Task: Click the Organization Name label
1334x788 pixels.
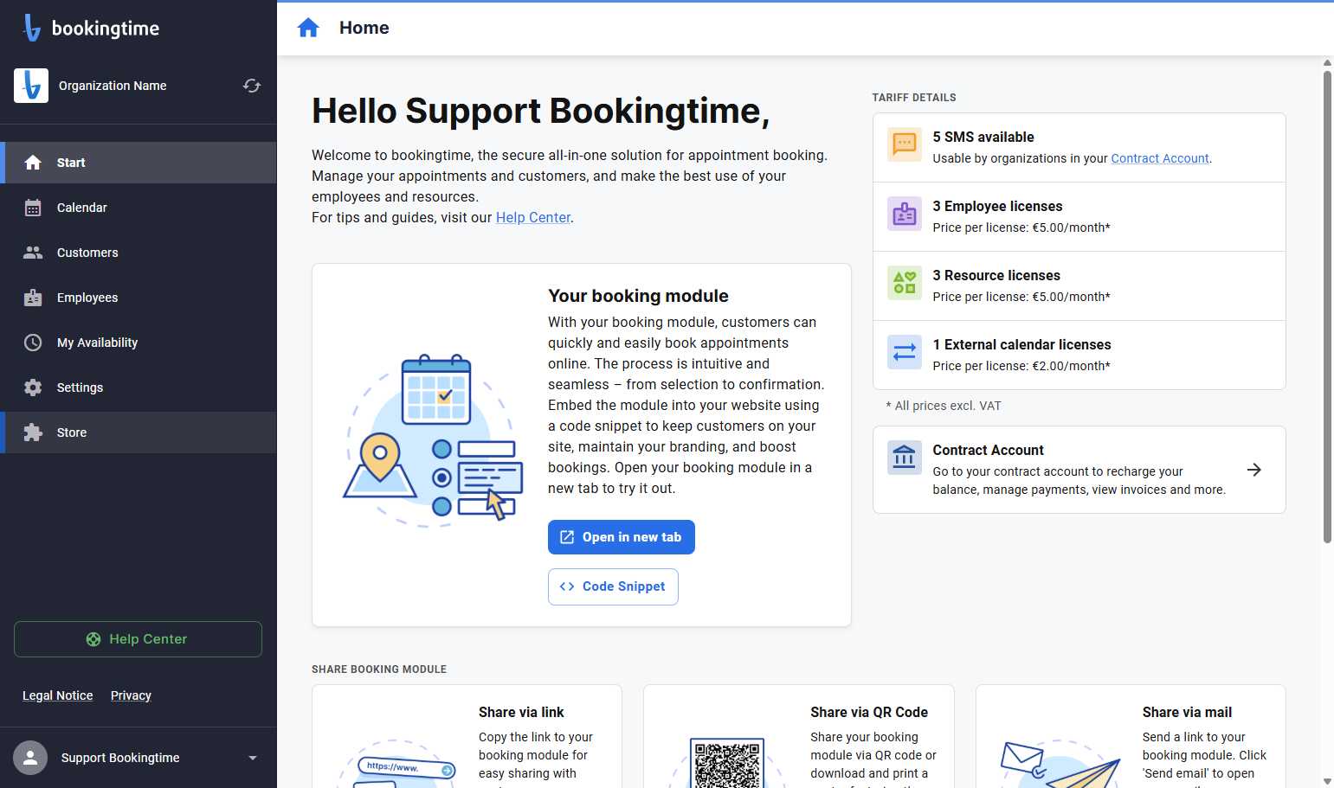Action: click(113, 86)
